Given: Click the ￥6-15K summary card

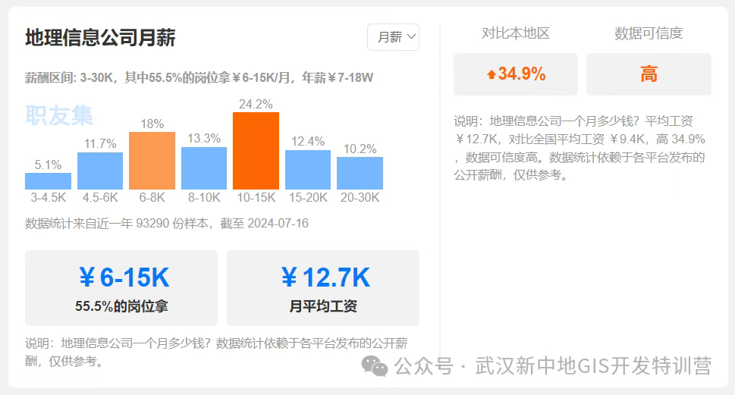Looking at the screenshot, I should [x=121, y=288].
